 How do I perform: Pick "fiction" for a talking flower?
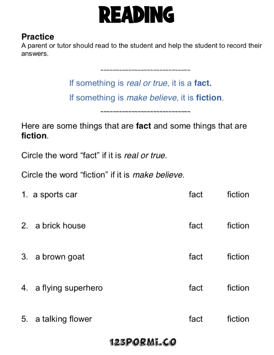click(x=238, y=319)
